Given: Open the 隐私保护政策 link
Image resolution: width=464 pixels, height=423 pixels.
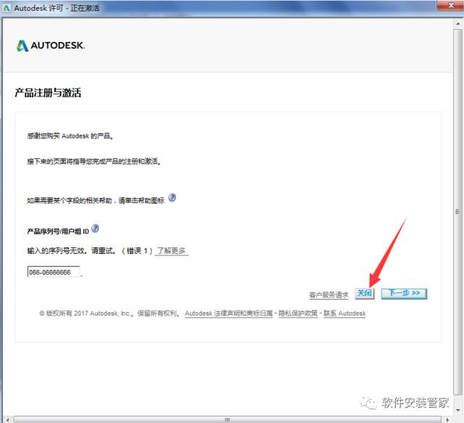Looking at the screenshot, I should pos(298,313).
